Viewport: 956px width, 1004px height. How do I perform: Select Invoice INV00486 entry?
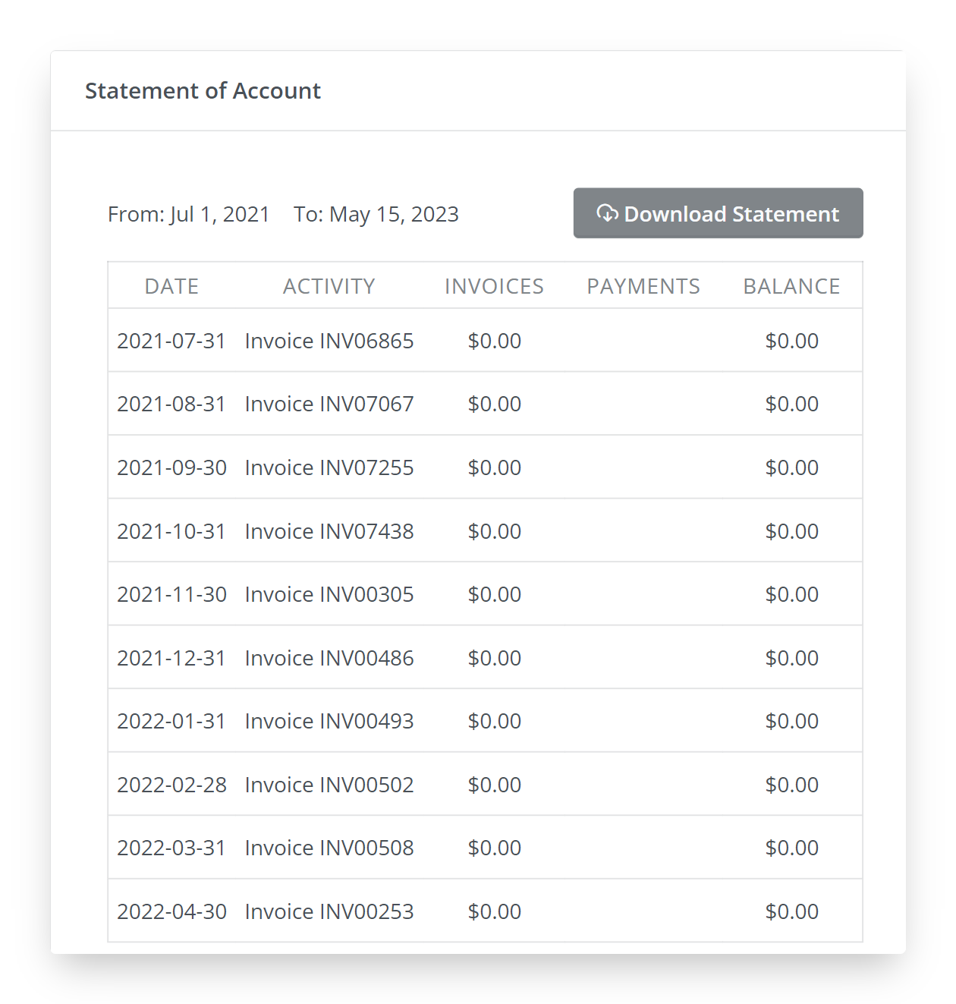coord(329,658)
